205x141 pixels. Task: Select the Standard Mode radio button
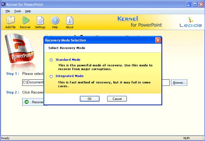point(51,60)
